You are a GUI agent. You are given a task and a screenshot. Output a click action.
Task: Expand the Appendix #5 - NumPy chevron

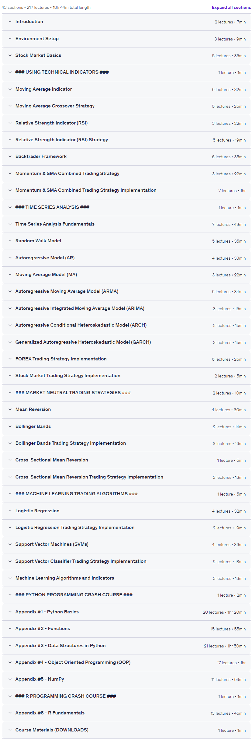click(10, 679)
